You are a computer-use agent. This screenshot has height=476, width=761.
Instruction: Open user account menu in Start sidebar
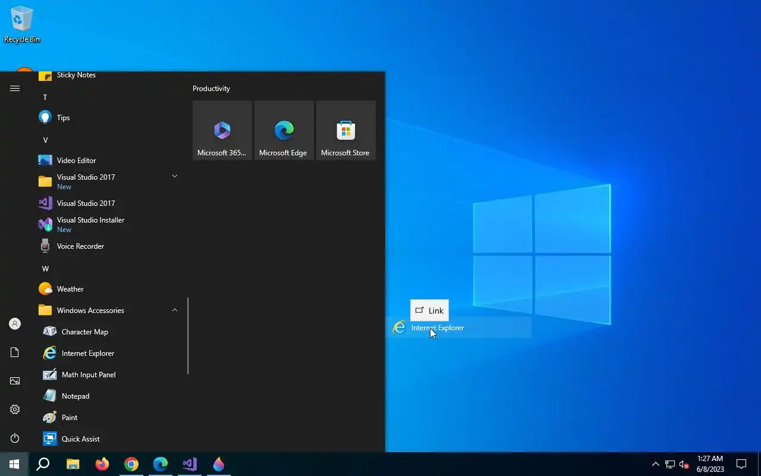pyautogui.click(x=15, y=324)
